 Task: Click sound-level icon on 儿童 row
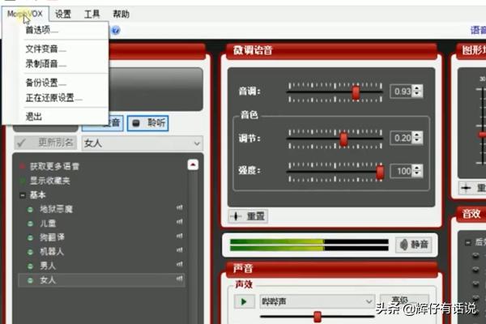(x=180, y=222)
